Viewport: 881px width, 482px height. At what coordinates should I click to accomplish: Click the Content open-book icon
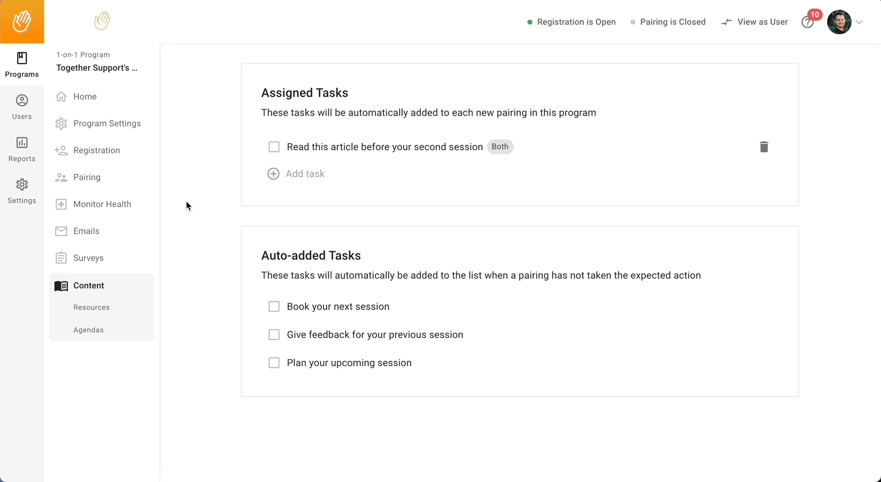[x=61, y=286]
